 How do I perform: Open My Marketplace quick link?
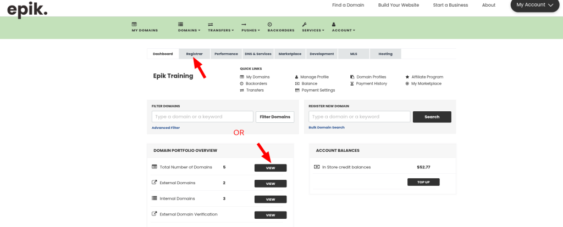pos(426,83)
